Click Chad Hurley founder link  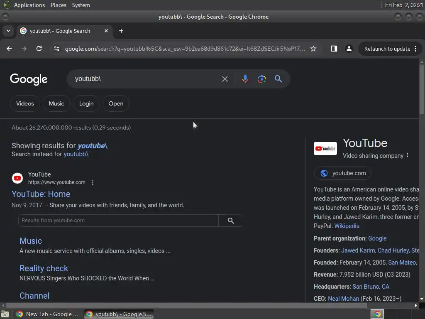[x=393, y=250]
